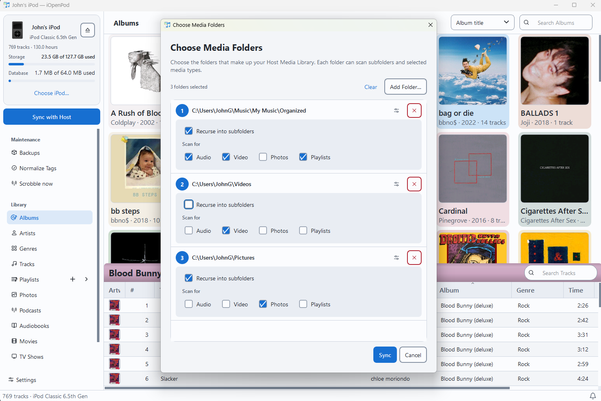Open Podcasts in the sidebar
The width and height of the screenshot is (601, 401).
(50, 310)
